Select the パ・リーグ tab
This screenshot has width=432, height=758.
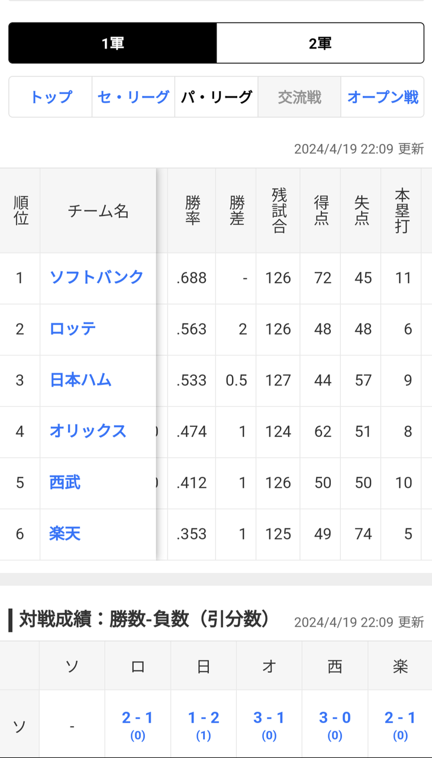[217, 97]
